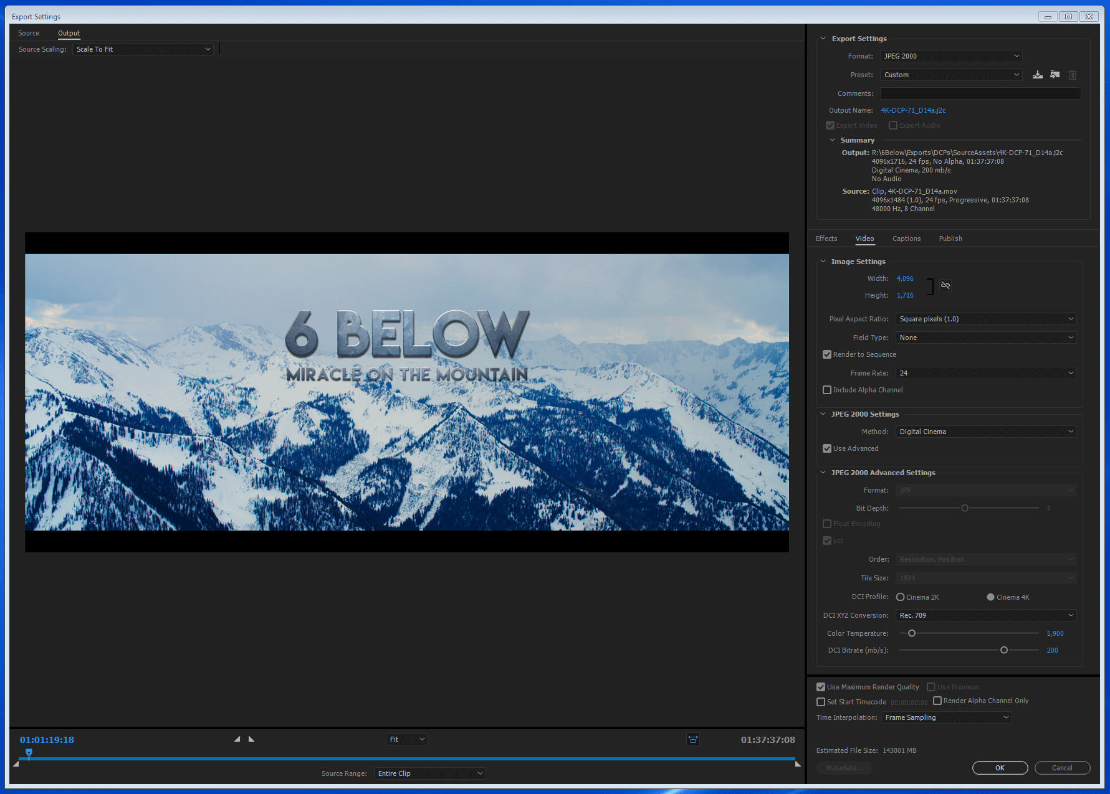Enable Render Alpha Channel Only checkbox
The image size is (1110, 794).
click(x=937, y=701)
